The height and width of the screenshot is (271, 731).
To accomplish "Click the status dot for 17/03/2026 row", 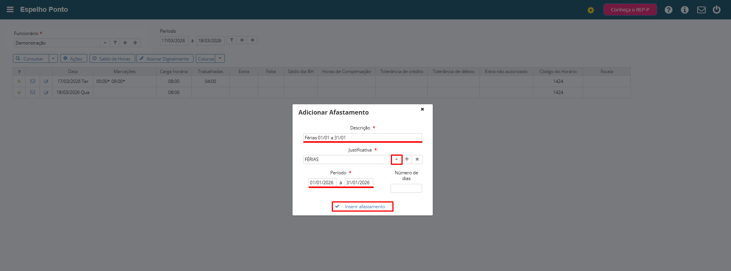I will tap(19, 81).
